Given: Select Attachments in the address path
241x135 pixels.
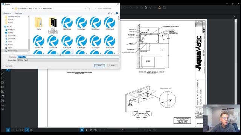Looking at the screenshot, I should pos(47,9).
